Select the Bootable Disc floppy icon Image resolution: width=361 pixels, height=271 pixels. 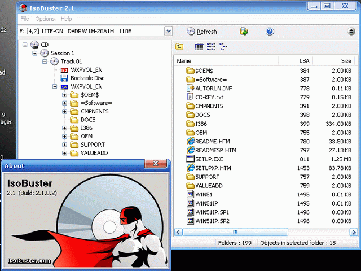click(64, 78)
